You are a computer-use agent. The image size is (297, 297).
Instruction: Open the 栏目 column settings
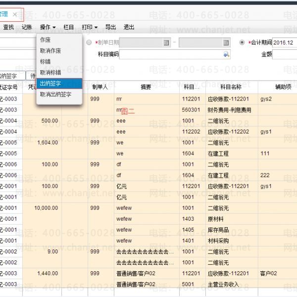69,27
